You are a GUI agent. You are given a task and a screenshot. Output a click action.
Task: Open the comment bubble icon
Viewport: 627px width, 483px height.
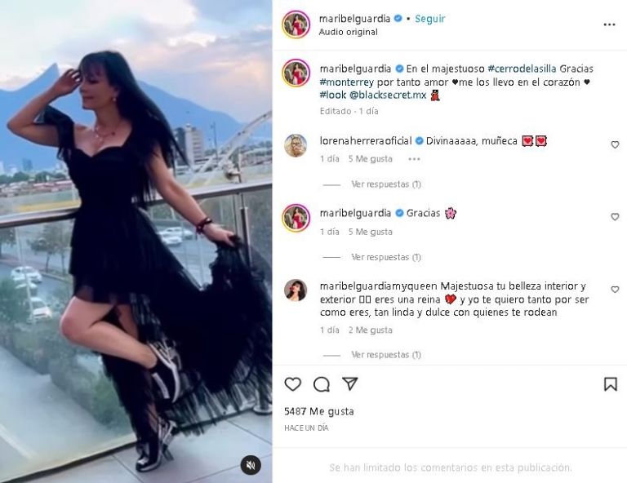click(322, 384)
